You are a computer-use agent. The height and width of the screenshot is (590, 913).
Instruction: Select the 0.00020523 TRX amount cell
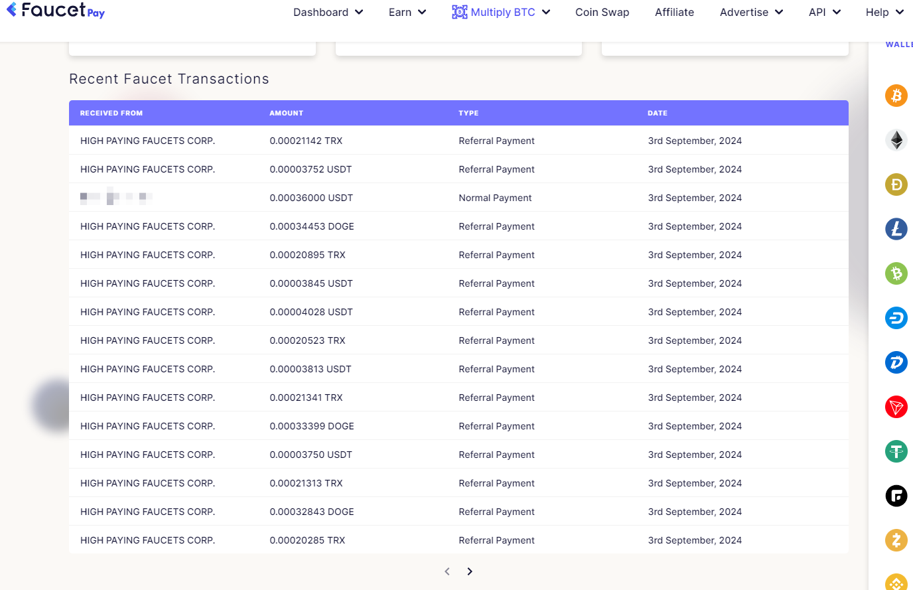coord(307,340)
